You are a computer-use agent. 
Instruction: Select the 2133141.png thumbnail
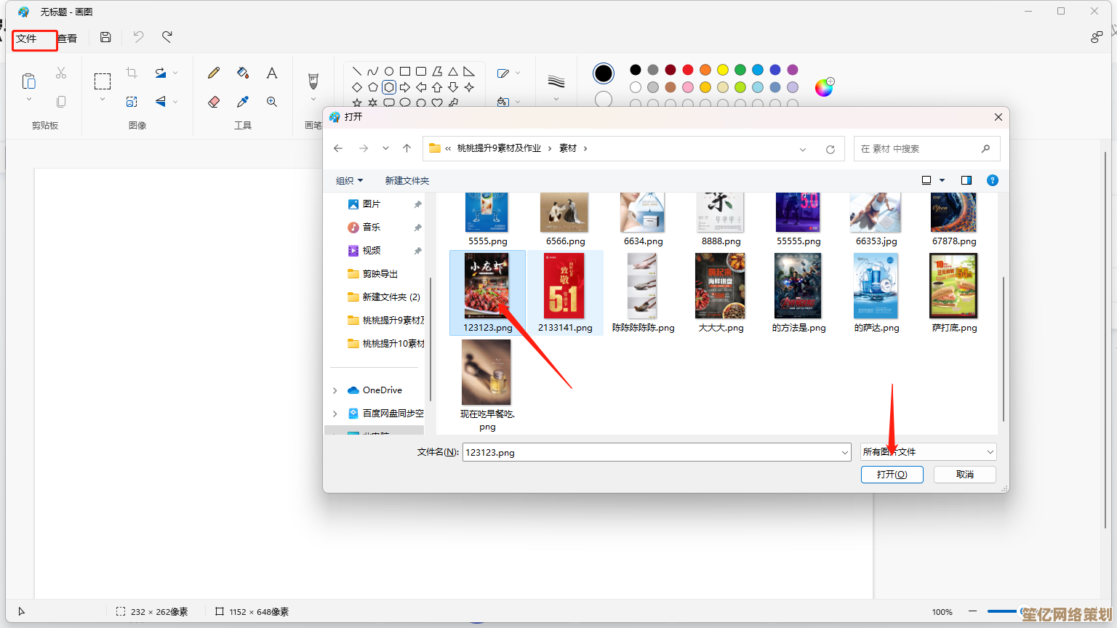click(565, 287)
